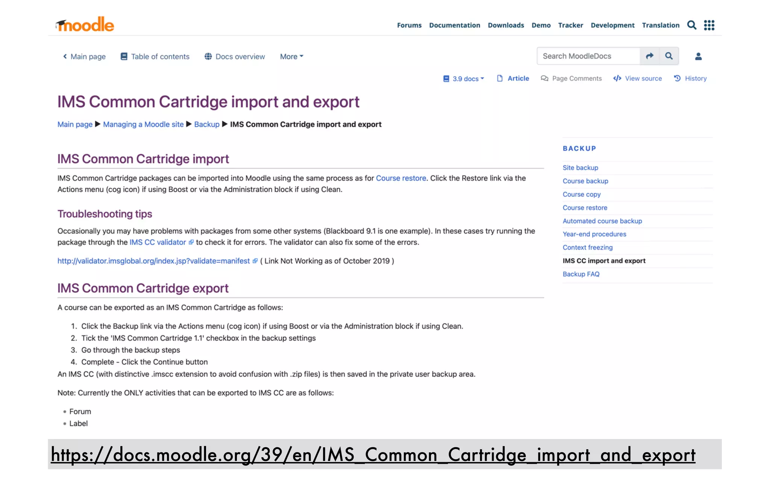
Task: Open Documentation in the top navigation
Action: tap(455, 25)
